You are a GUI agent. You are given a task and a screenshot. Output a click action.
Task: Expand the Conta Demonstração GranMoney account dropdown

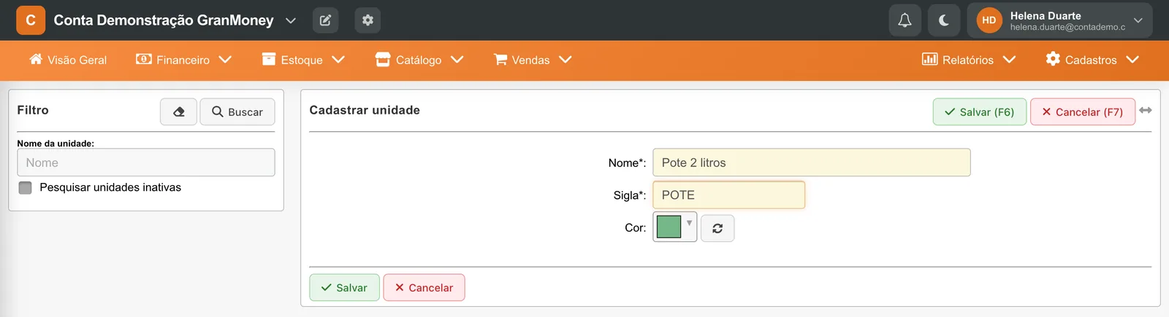[x=291, y=20]
